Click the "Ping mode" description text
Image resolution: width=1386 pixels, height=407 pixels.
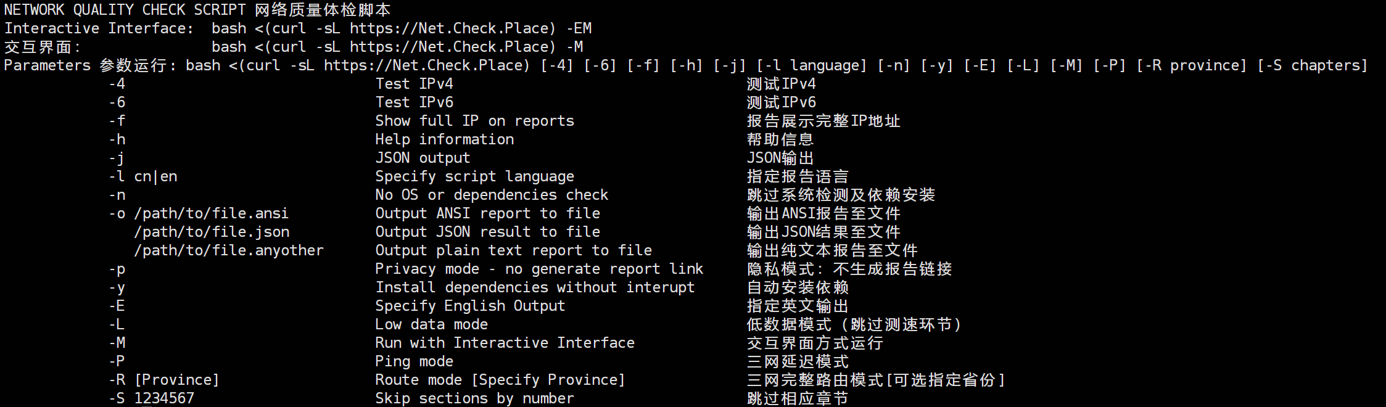[414, 361]
